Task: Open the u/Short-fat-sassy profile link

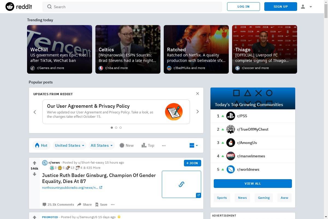Action: (x=91, y=163)
